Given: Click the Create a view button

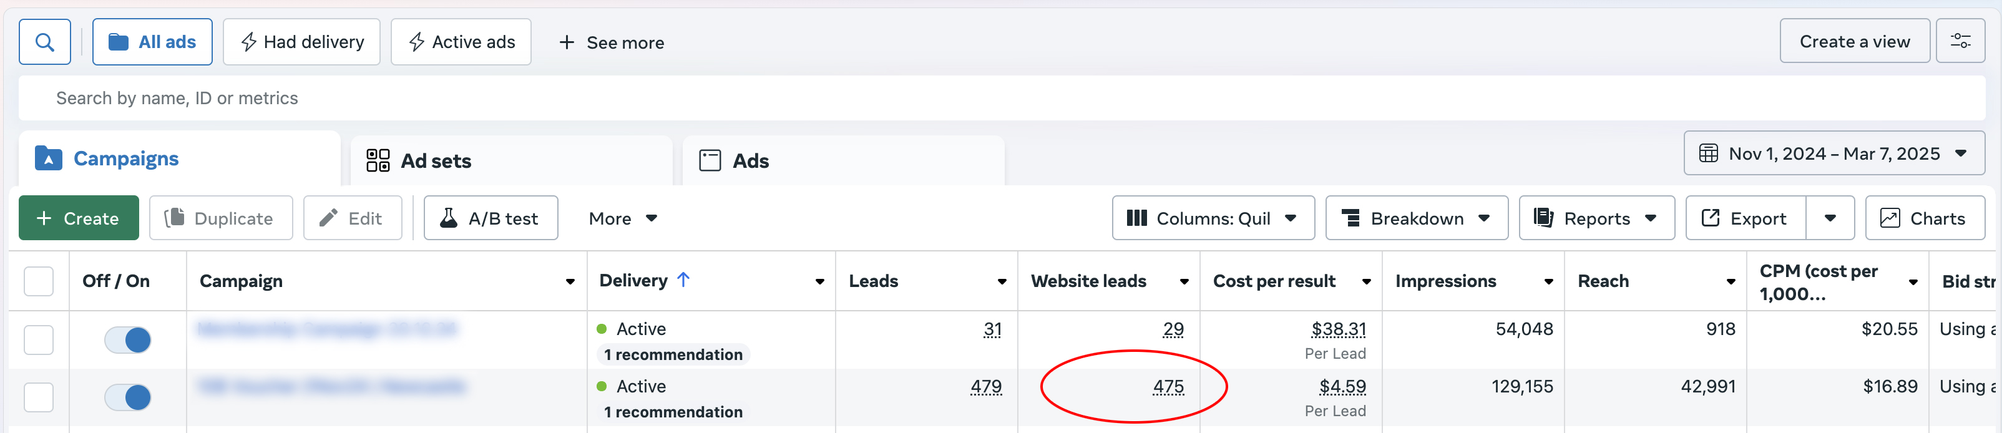Looking at the screenshot, I should pyautogui.click(x=1854, y=41).
